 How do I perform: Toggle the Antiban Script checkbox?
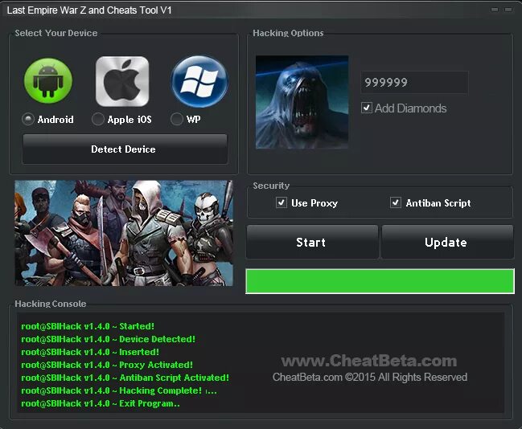coord(396,202)
